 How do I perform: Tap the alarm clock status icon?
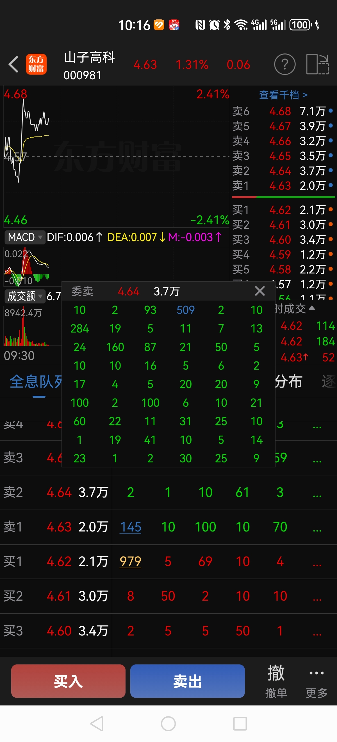click(214, 25)
